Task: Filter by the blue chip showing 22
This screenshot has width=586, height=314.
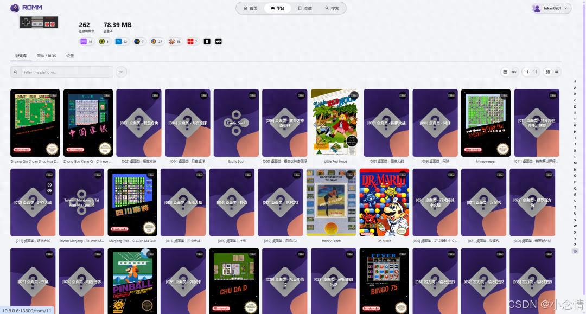Action: pos(122,41)
